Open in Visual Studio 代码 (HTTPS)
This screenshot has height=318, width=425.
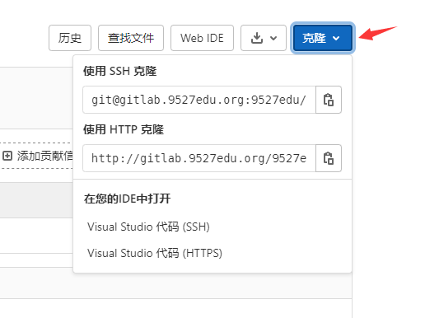point(155,253)
